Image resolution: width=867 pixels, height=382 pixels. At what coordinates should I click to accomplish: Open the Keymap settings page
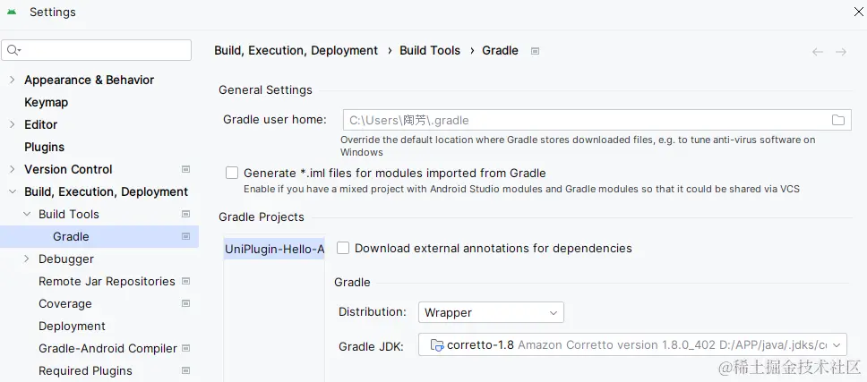[x=46, y=102]
